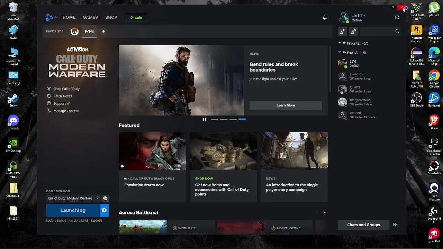Open Brave browser desktop icon
The height and width of the screenshot is (249, 443).
pyautogui.click(x=434, y=122)
